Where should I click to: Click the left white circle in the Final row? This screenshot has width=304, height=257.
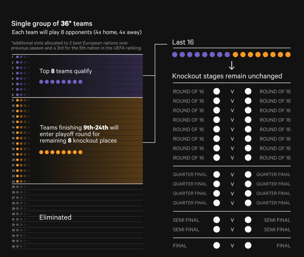pyautogui.click(x=217, y=246)
